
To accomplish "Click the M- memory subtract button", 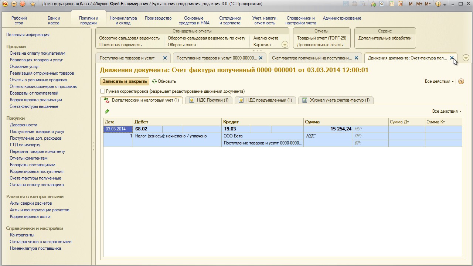I will coord(428,4).
